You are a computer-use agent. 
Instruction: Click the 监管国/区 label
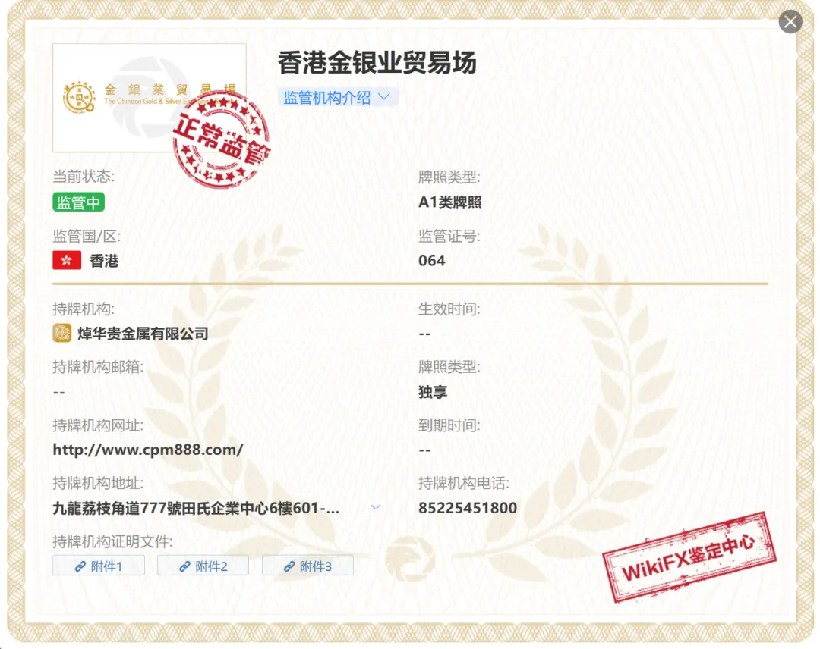87,236
